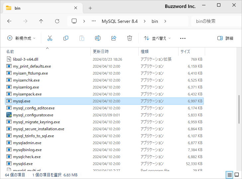
Task: Click the Share icon
Action: (114, 38)
